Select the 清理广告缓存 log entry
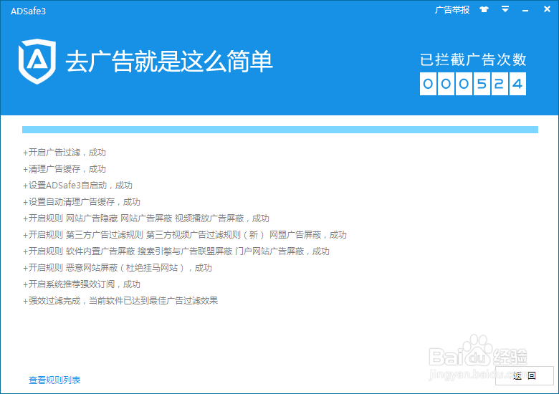559x394 pixels. (64, 169)
